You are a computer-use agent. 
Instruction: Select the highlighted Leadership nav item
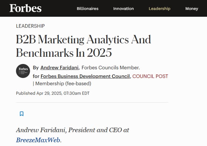tap(160, 9)
